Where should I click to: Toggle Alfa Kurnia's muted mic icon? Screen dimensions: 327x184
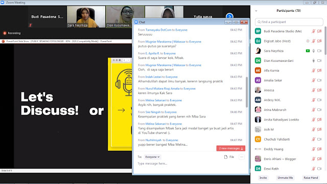click(x=313, y=71)
